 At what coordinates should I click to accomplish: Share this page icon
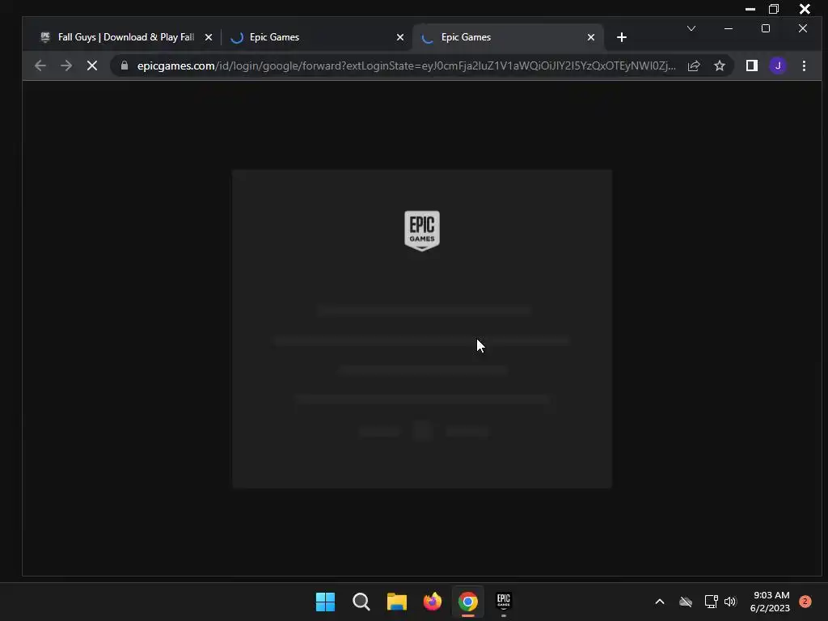[694, 66]
